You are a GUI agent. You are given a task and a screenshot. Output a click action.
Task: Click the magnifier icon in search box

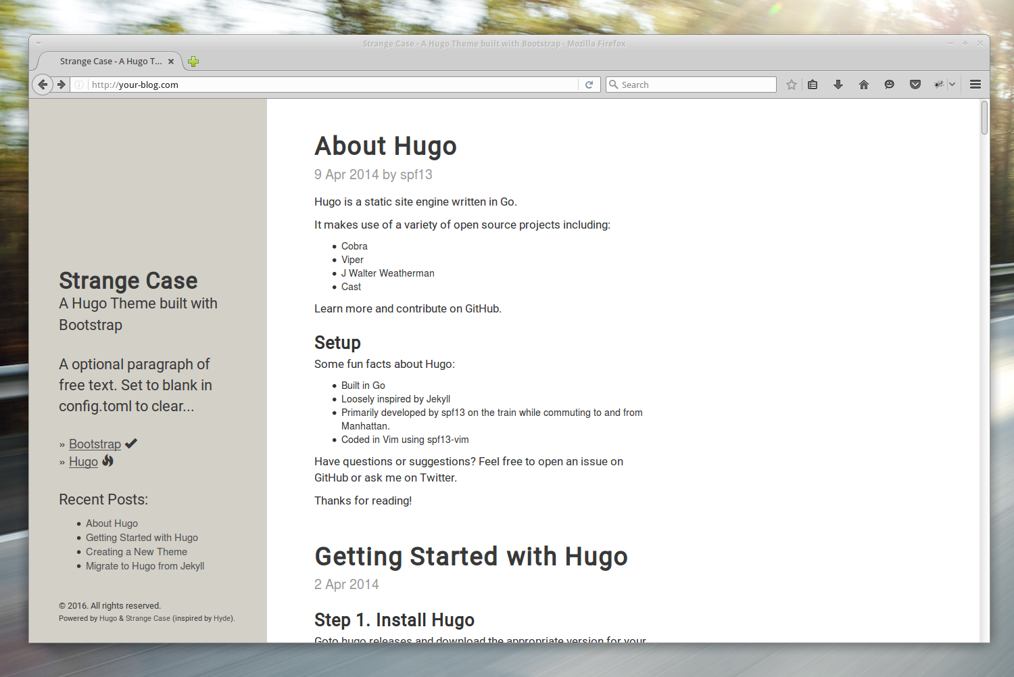click(x=614, y=85)
